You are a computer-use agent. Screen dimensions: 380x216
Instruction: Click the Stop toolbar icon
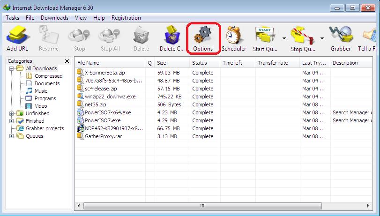pos(79,36)
